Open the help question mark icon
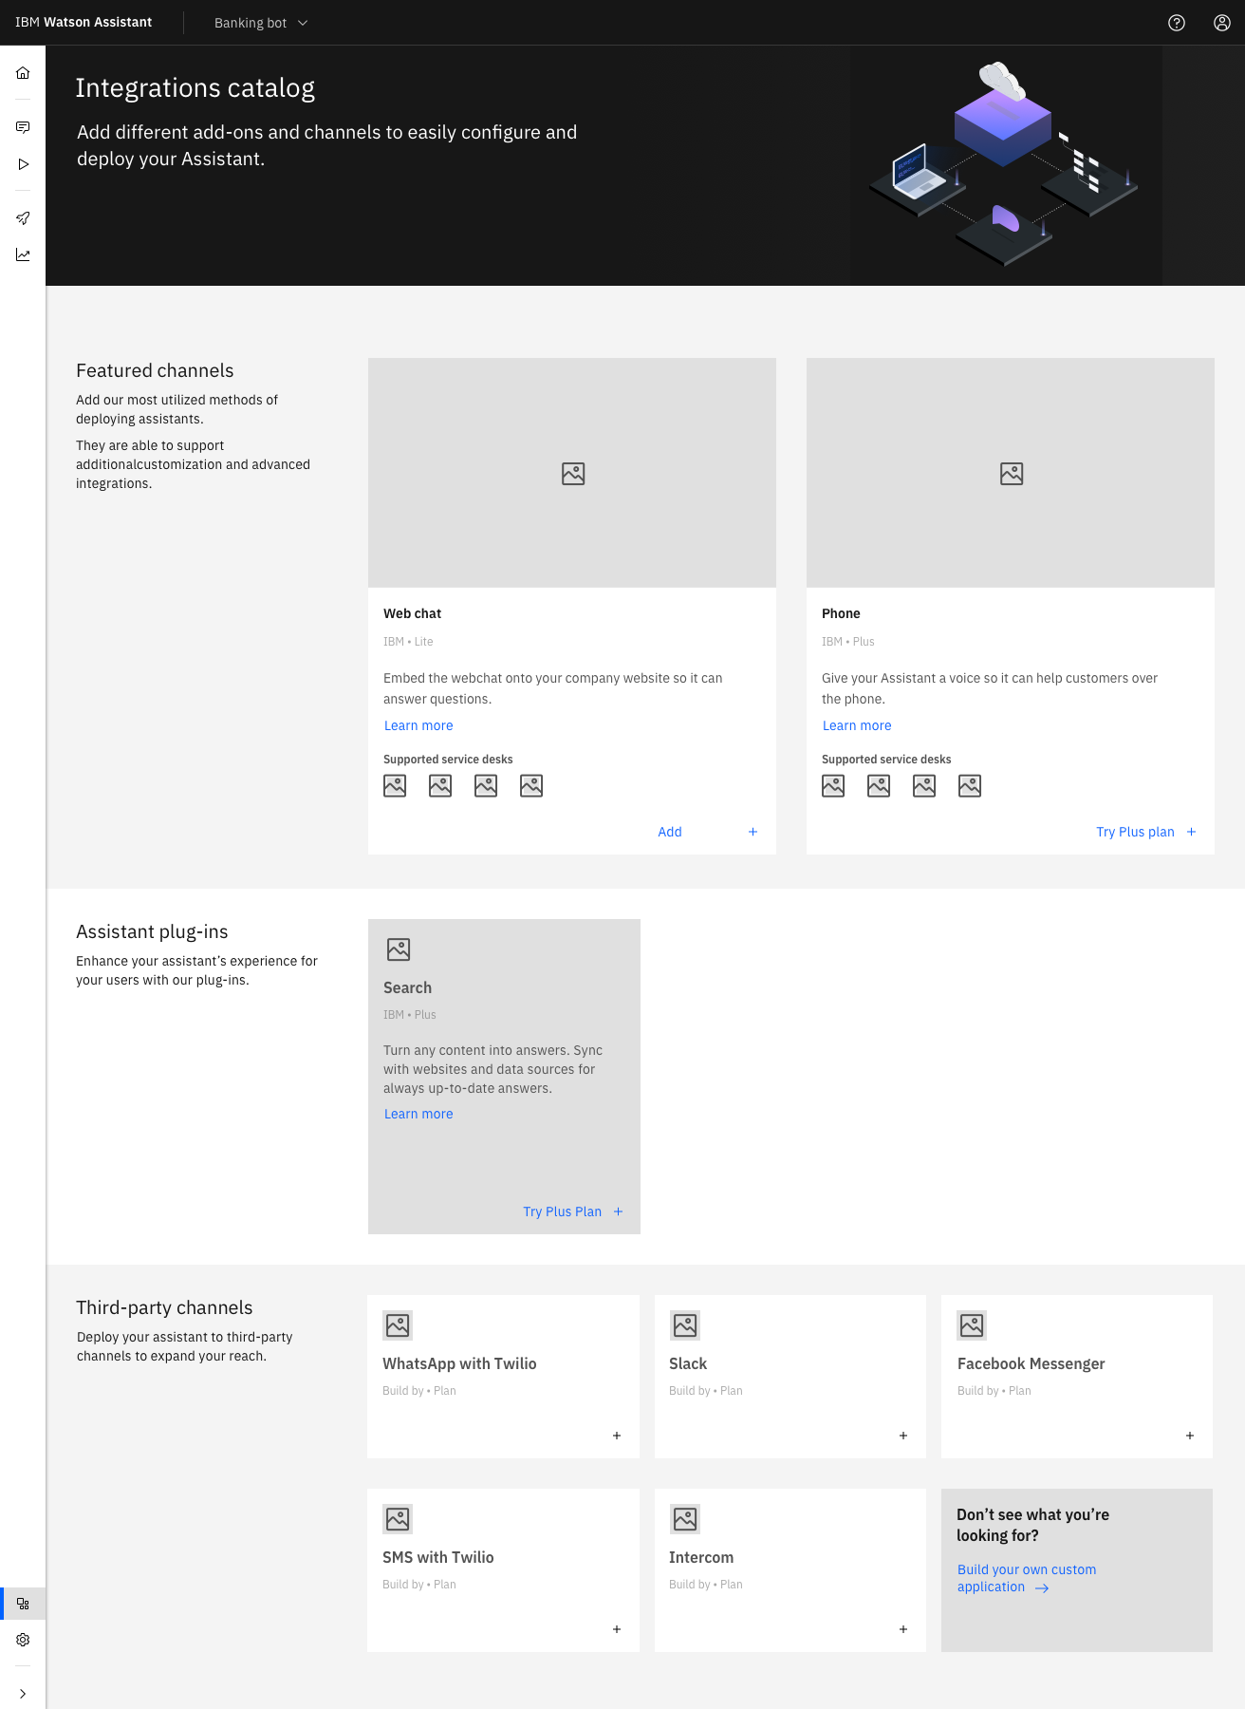Viewport: 1245px width, 1709px height. tap(1177, 23)
